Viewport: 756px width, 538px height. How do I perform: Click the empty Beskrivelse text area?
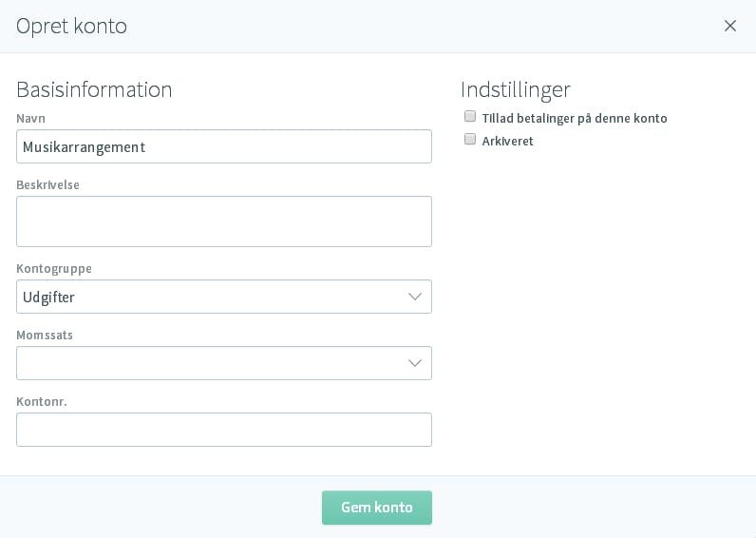tap(224, 221)
